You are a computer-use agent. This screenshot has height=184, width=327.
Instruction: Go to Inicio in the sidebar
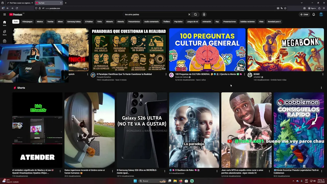coord(5,23)
